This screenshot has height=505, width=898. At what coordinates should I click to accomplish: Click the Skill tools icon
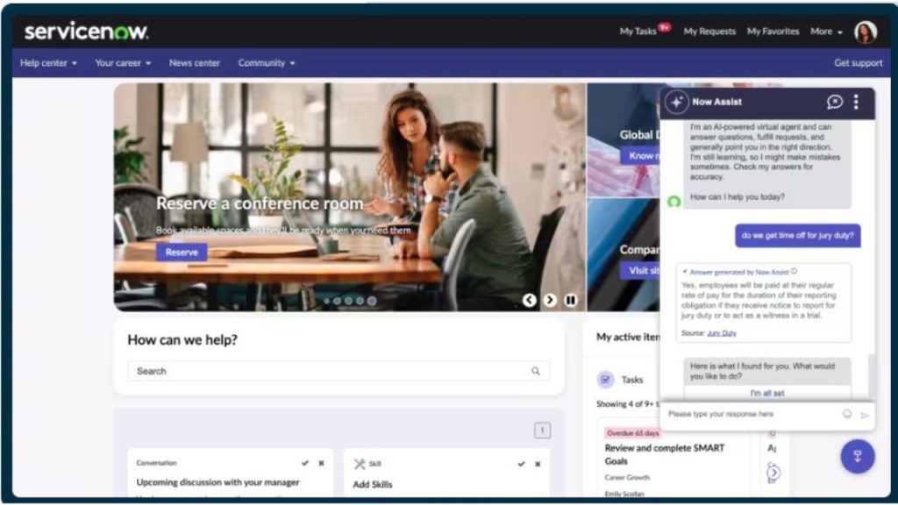point(359,464)
